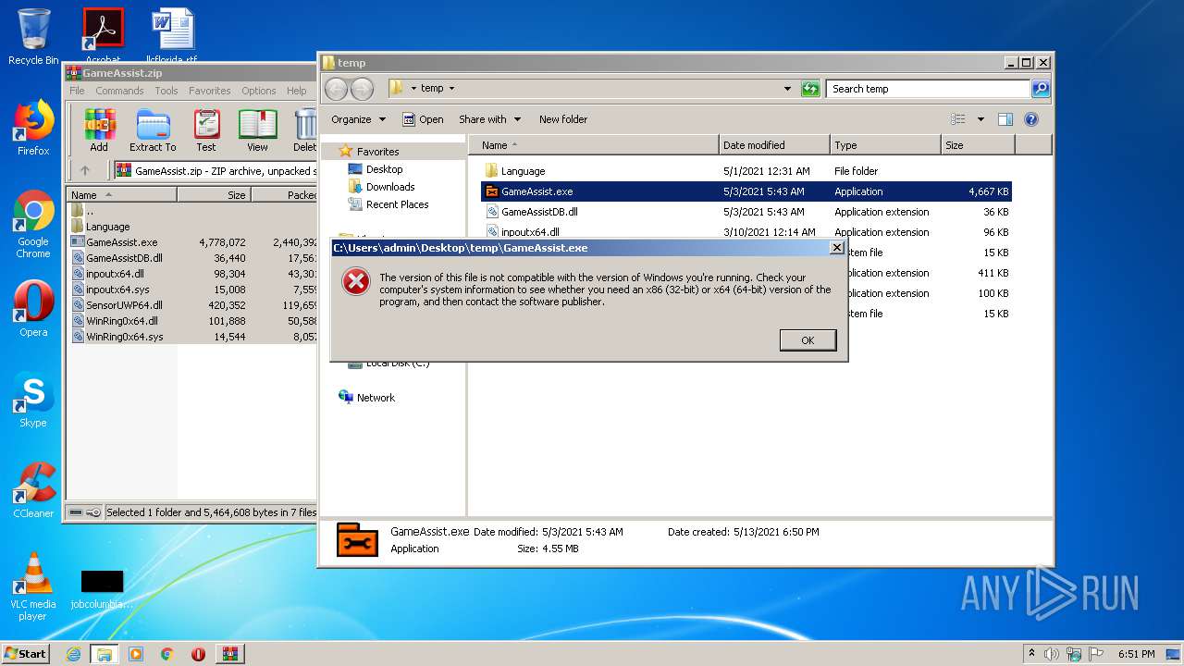
Task: Sort Explorer by Date modified column
Action: (774, 145)
